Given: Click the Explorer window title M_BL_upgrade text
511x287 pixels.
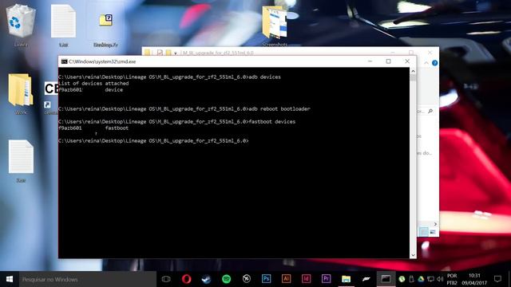Looking at the screenshot, I should [x=218, y=53].
